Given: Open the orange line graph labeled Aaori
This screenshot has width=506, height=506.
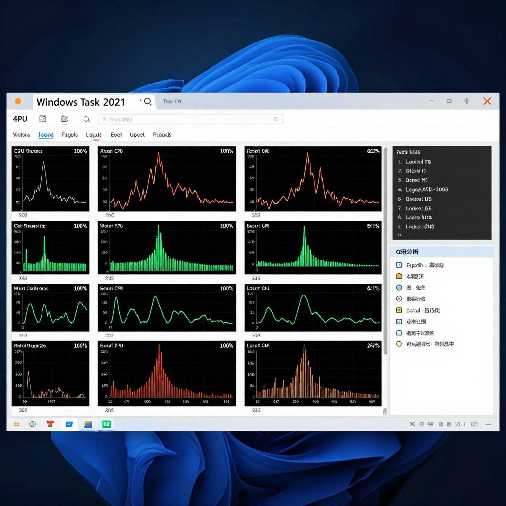Looking at the screenshot, I should [167, 179].
